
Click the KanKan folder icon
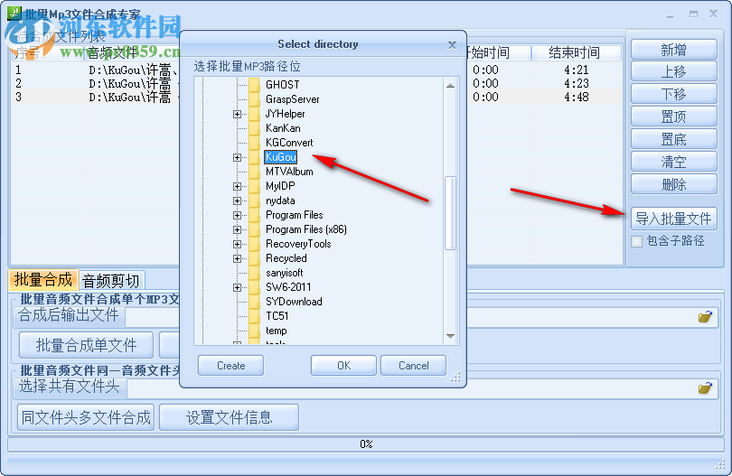(x=254, y=128)
